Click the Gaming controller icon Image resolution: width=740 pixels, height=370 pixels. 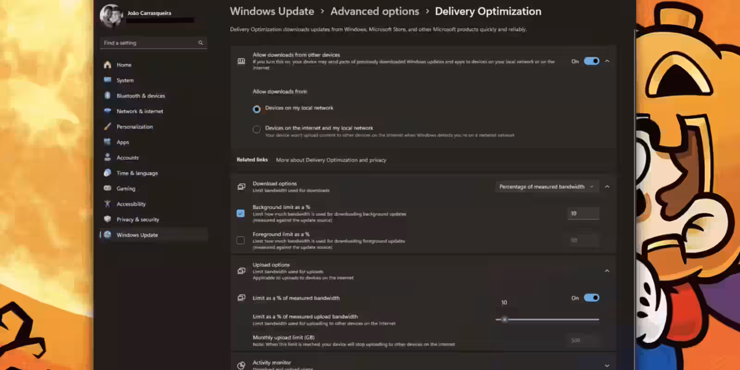pos(107,188)
